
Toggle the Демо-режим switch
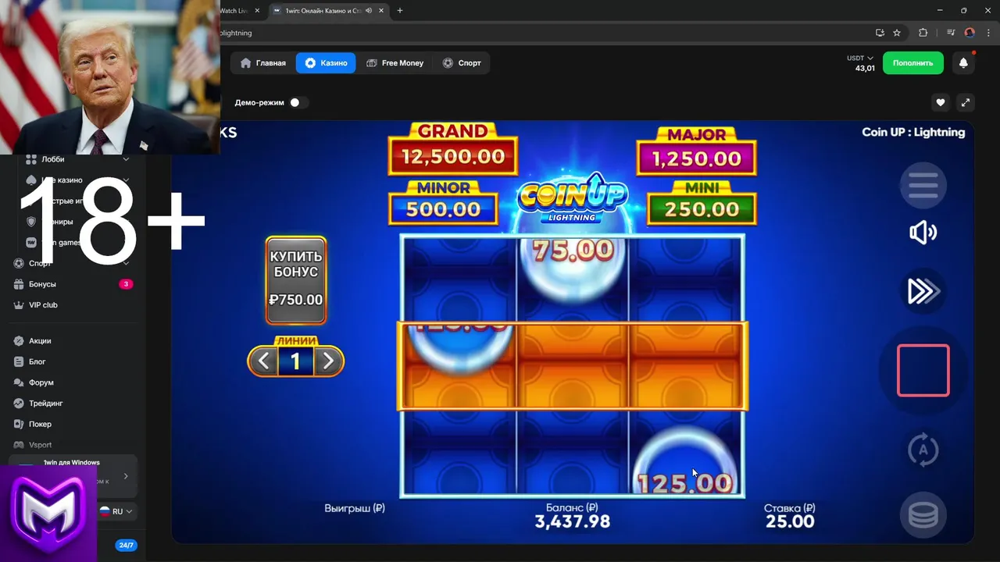(298, 102)
